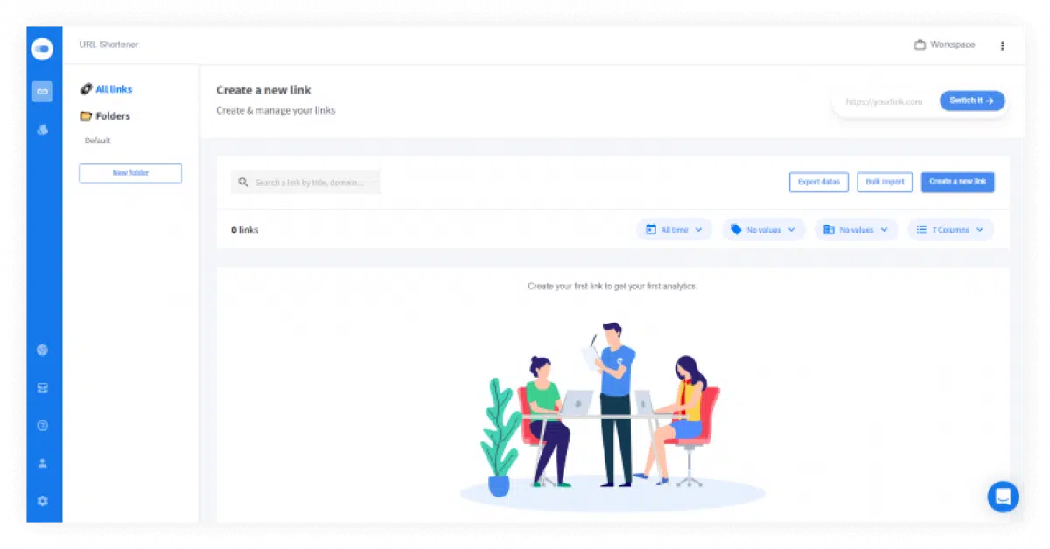Focus the Search a link field
The width and height of the screenshot is (1050, 549).
[x=305, y=182]
